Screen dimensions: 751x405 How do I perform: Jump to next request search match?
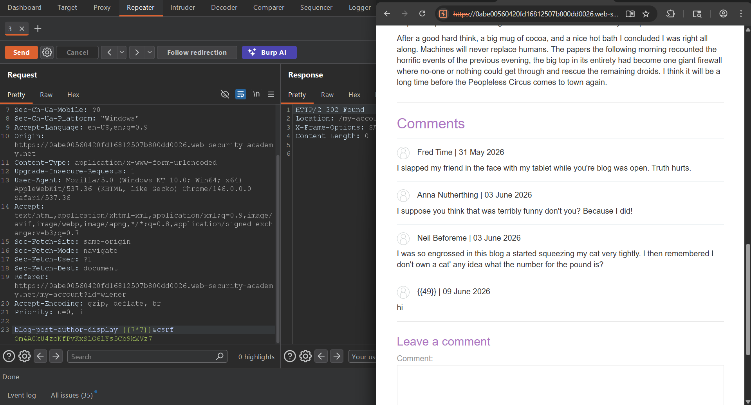click(x=56, y=356)
